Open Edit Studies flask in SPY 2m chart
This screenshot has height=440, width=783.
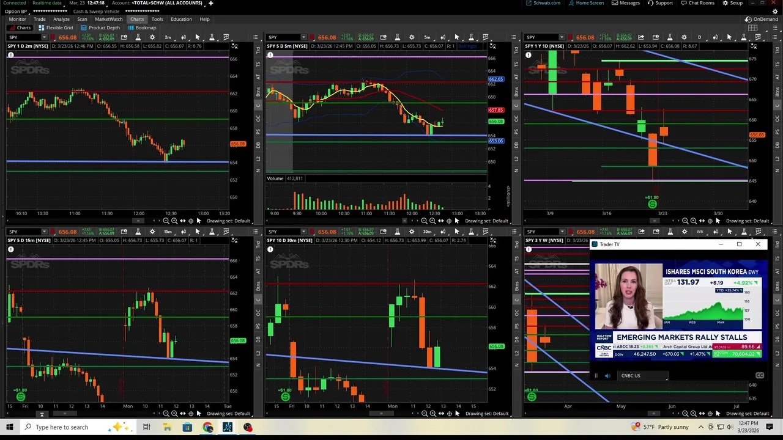[x=138, y=37]
